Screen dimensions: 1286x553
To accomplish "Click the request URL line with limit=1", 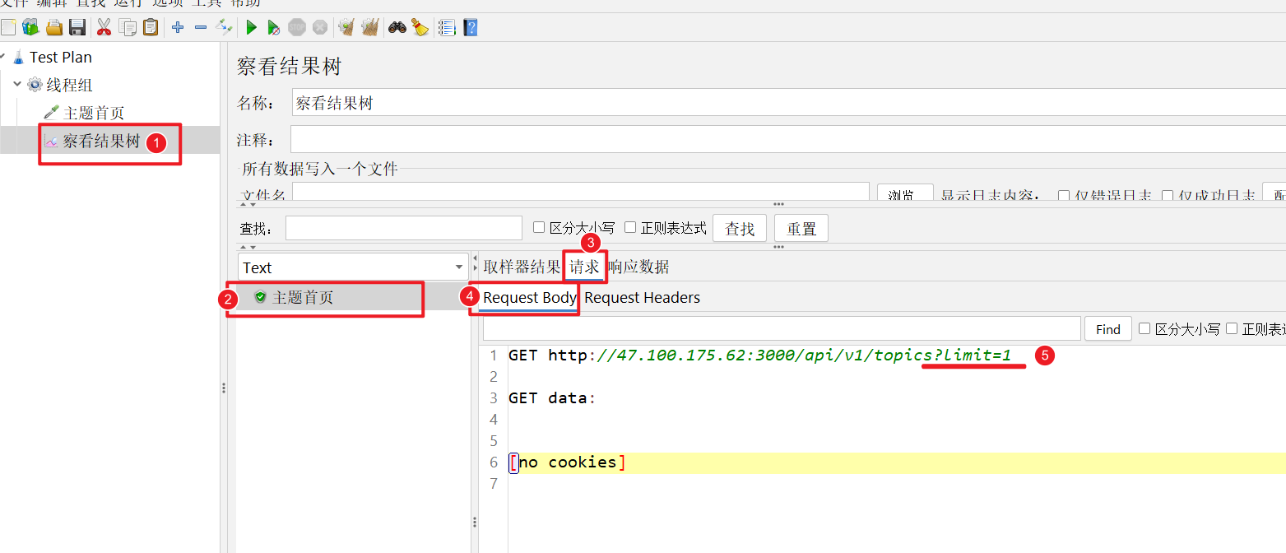I will click(759, 355).
